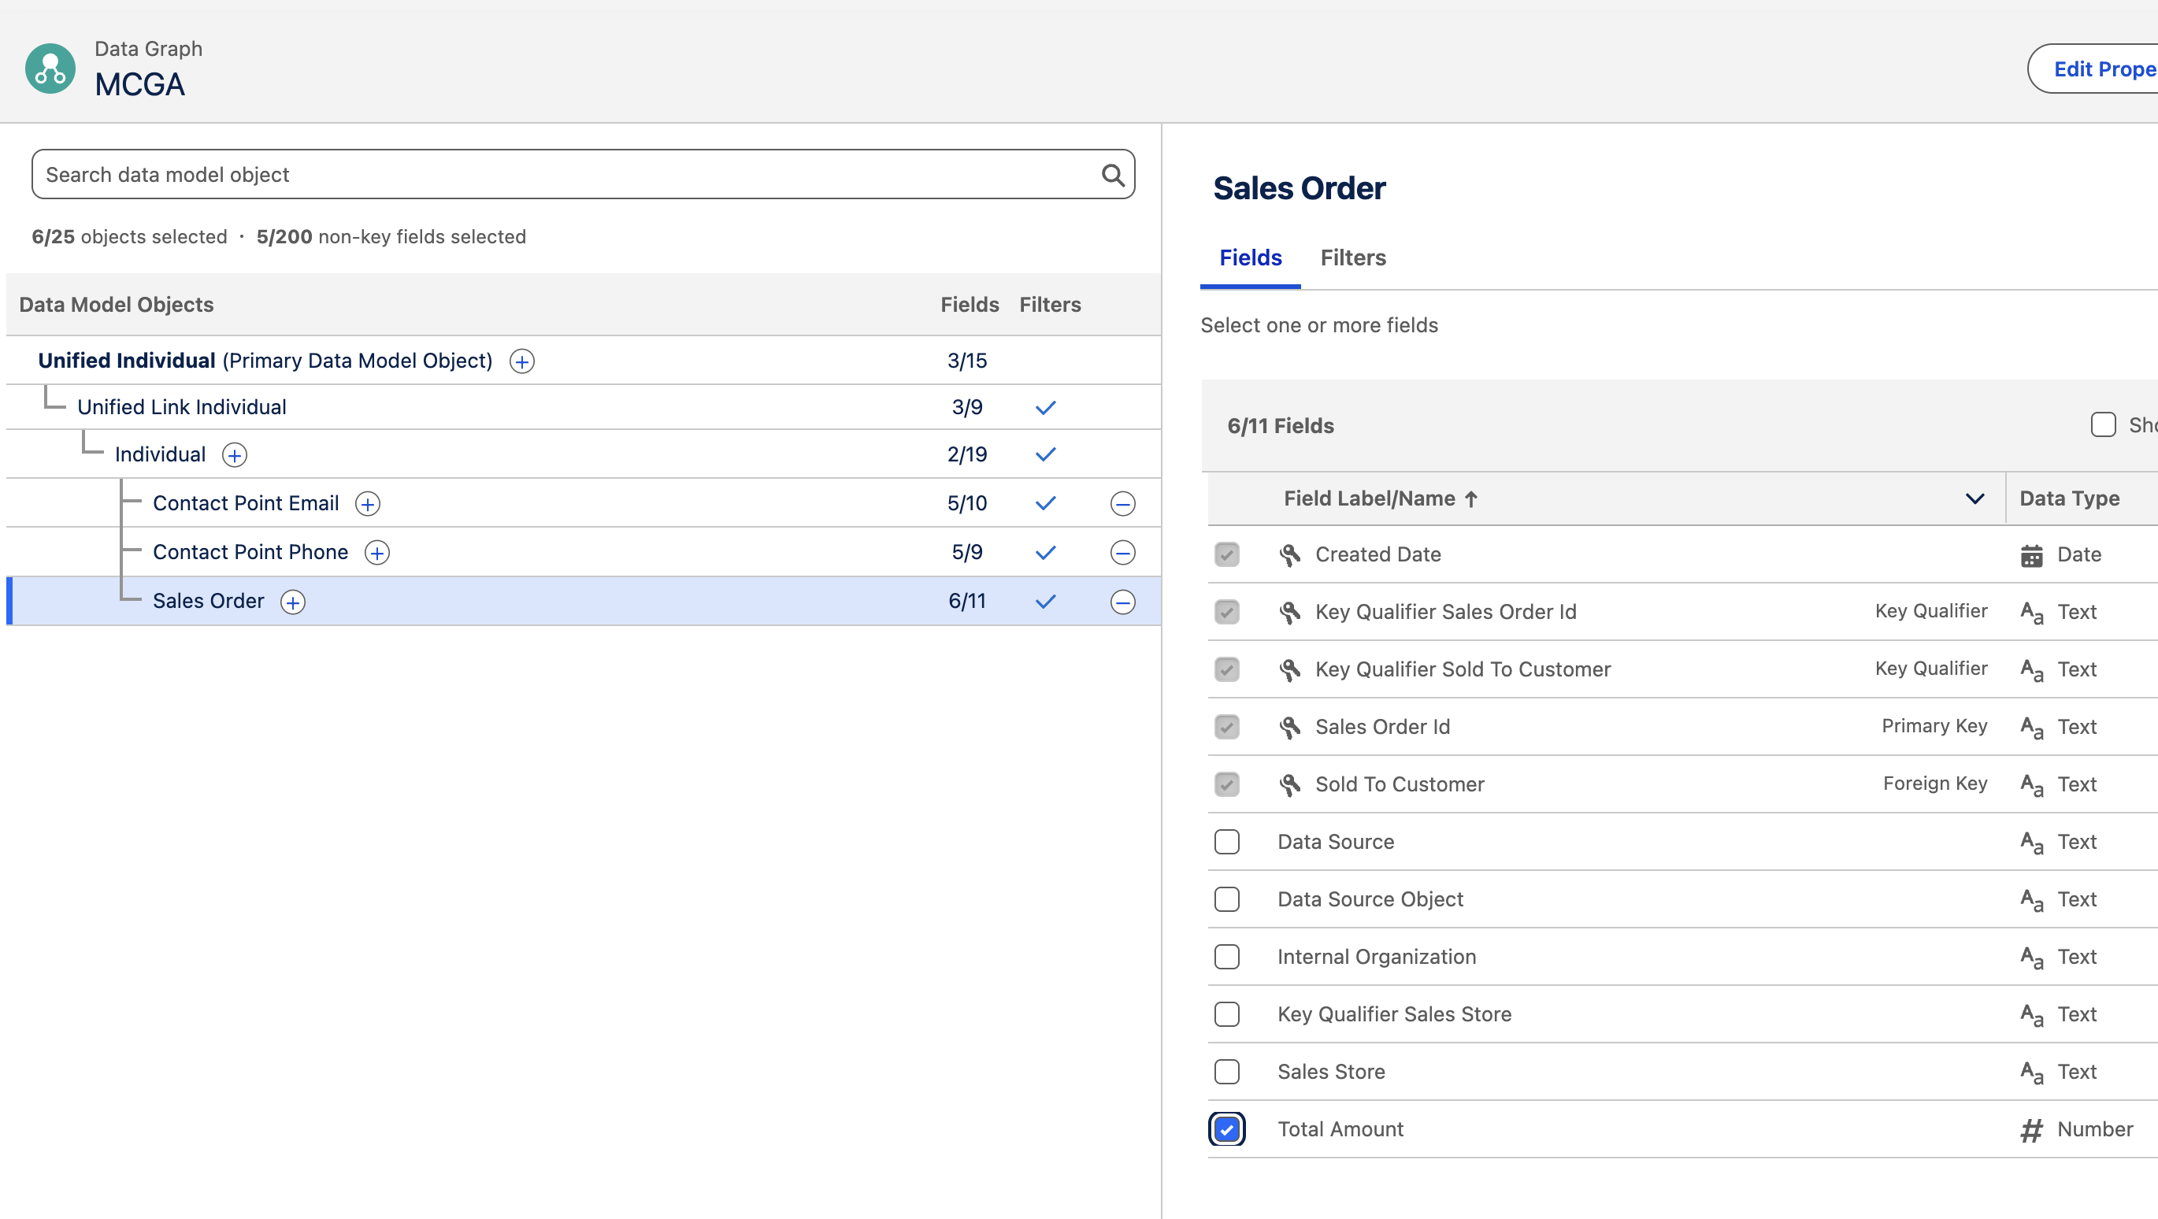Click the sort arrow on Field Label/Name
Image resolution: width=2158 pixels, height=1219 pixels.
[x=1471, y=498]
